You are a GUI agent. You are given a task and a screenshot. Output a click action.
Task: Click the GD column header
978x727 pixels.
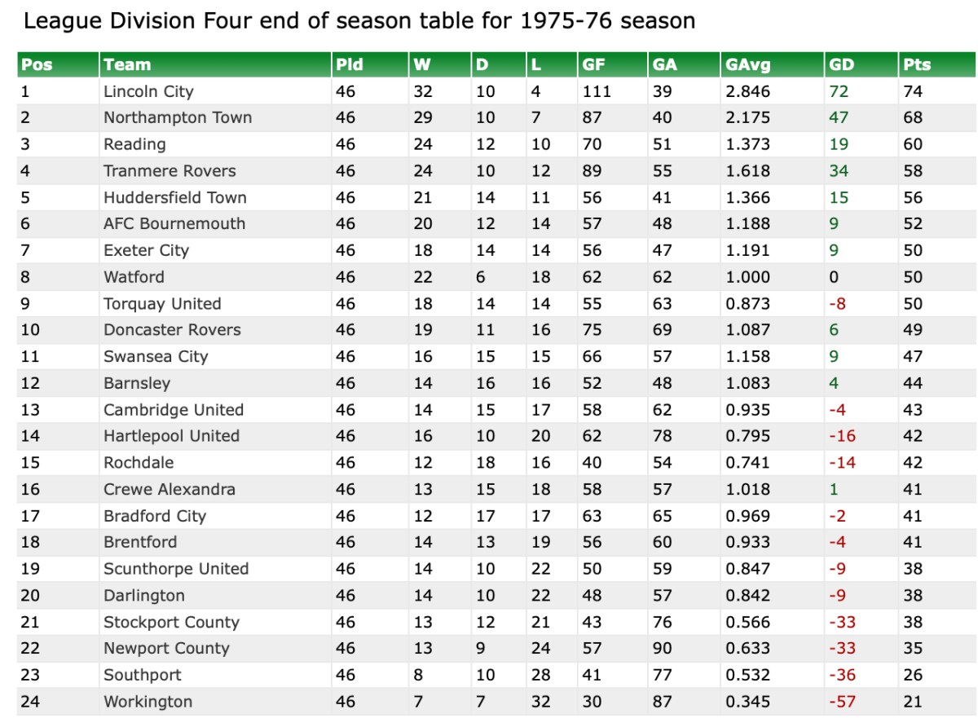[842, 64]
